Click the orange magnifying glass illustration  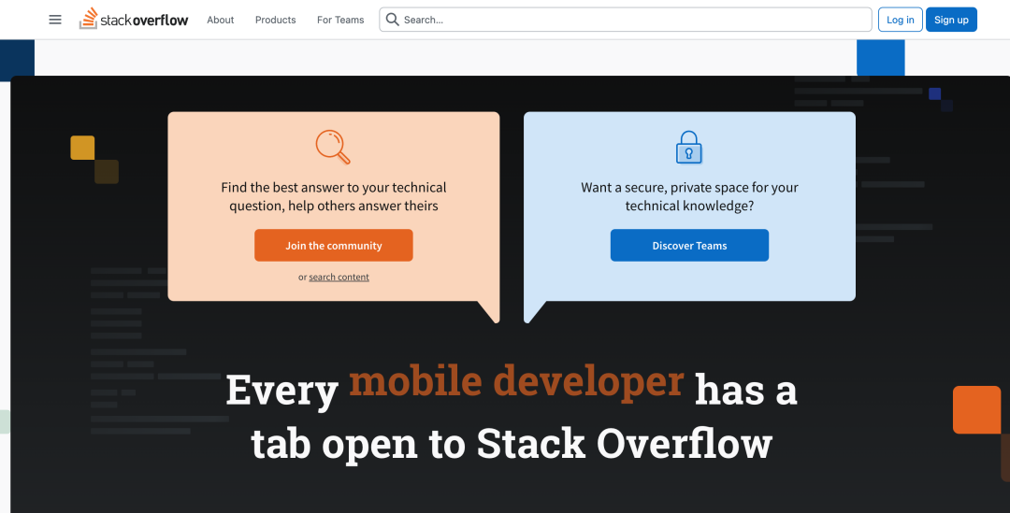pos(333,148)
